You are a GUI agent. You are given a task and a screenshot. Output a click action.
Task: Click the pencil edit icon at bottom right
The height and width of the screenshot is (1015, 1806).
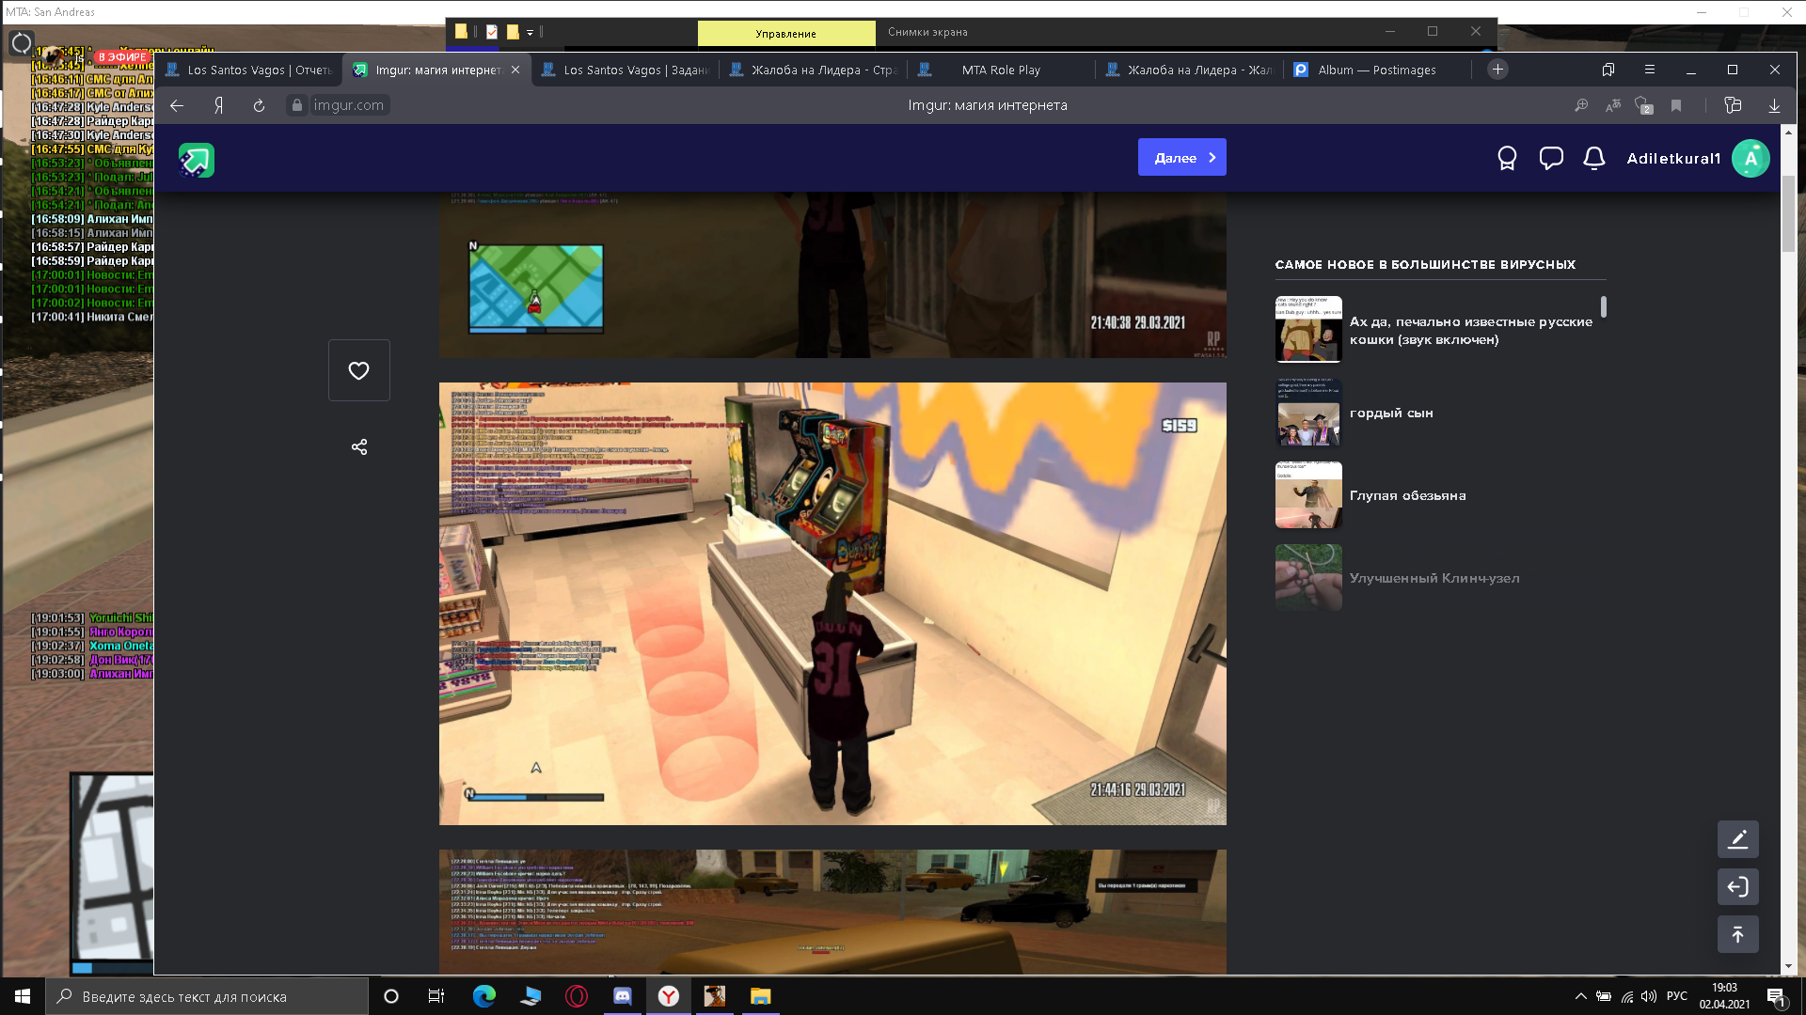1737,839
